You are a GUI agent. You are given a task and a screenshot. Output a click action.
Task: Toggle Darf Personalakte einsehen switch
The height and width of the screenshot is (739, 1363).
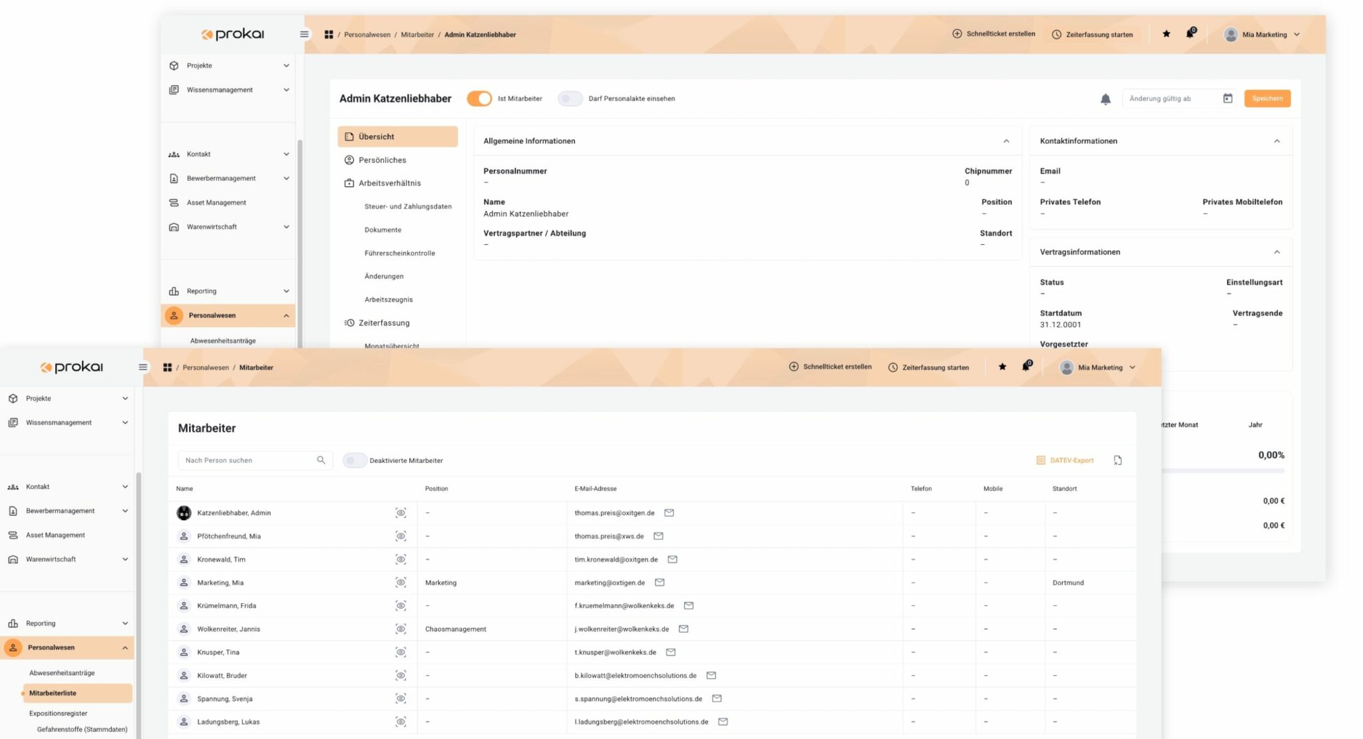pos(570,98)
